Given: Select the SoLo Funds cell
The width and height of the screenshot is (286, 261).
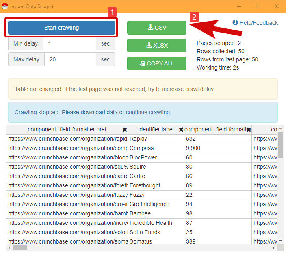Looking at the screenshot, I should coord(156,232).
